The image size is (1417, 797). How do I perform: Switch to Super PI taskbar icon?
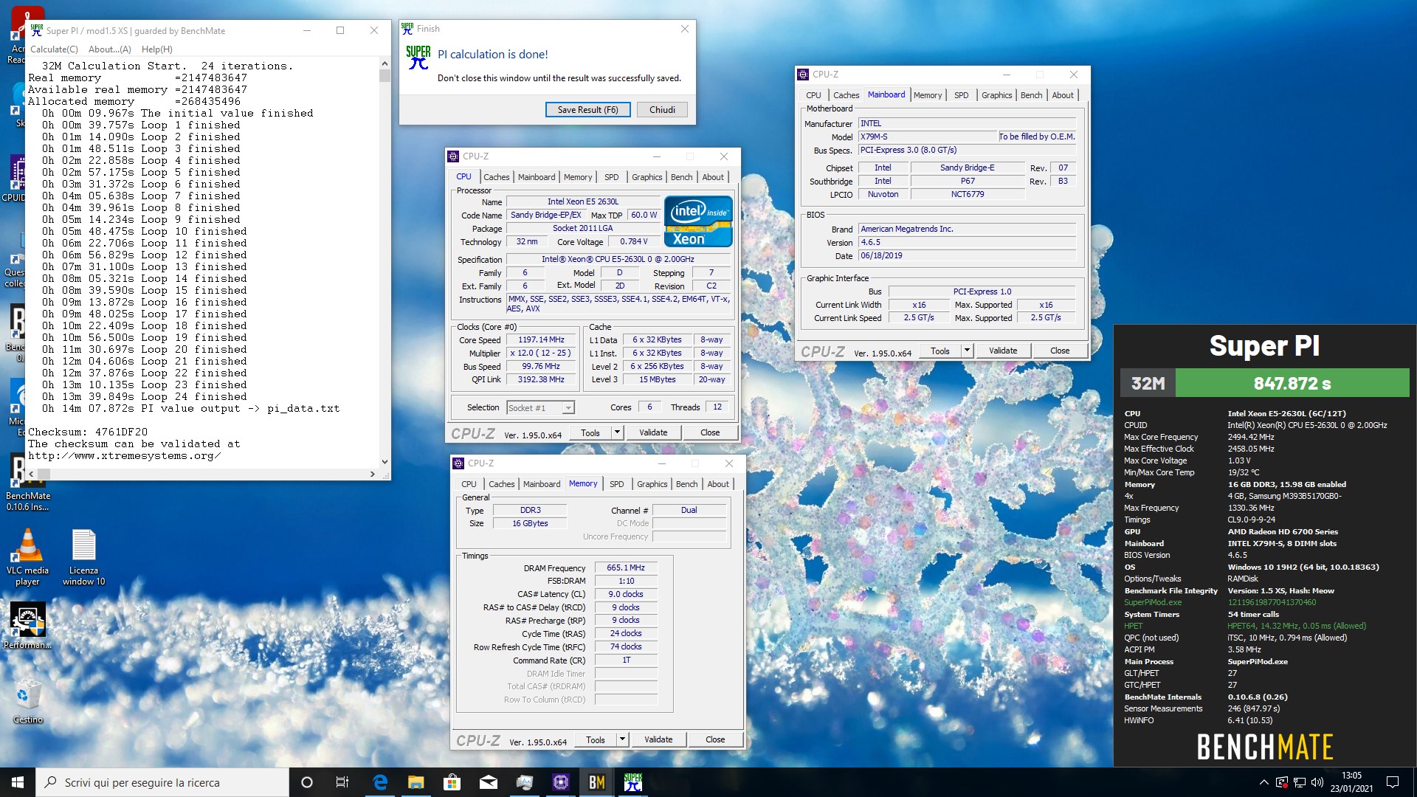coord(633,782)
